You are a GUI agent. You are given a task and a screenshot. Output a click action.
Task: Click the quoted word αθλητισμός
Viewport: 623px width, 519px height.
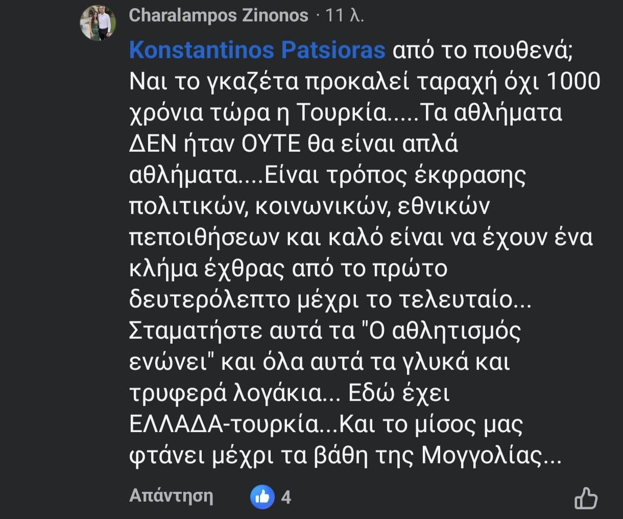point(456,332)
